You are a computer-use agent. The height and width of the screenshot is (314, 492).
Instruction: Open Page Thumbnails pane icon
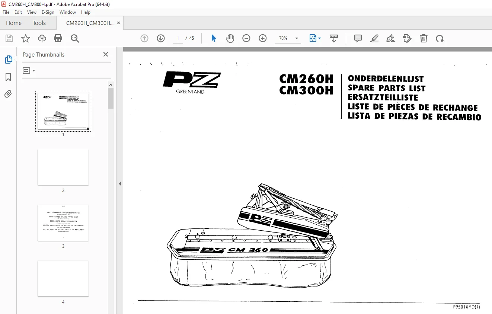pyautogui.click(x=8, y=60)
